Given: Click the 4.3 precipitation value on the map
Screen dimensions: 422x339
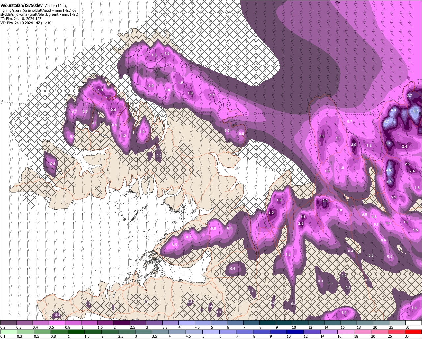Looking at the screenshot, I should 393,110.
